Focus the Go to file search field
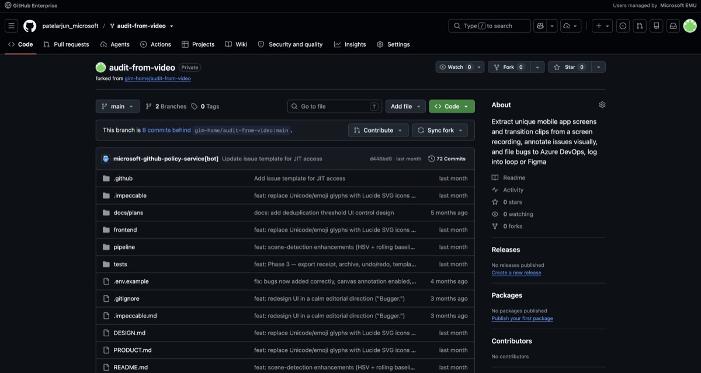Screen dimensions: 701x373 (x=335, y=106)
